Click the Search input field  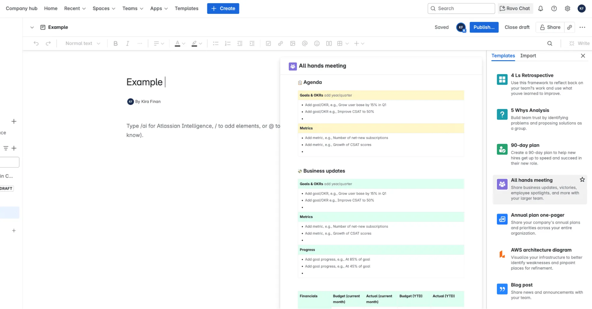(461, 9)
